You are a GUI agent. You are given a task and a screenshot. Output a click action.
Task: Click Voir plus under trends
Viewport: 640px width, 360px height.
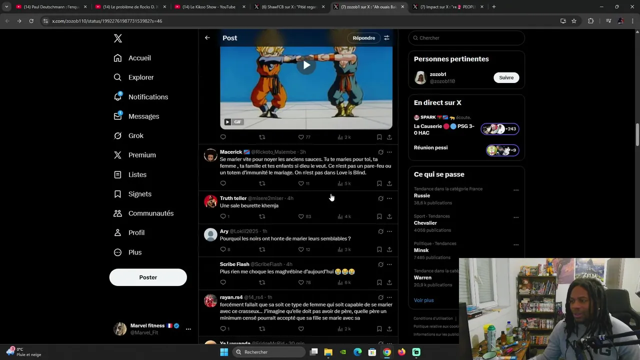pyautogui.click(x=423, y=300)
